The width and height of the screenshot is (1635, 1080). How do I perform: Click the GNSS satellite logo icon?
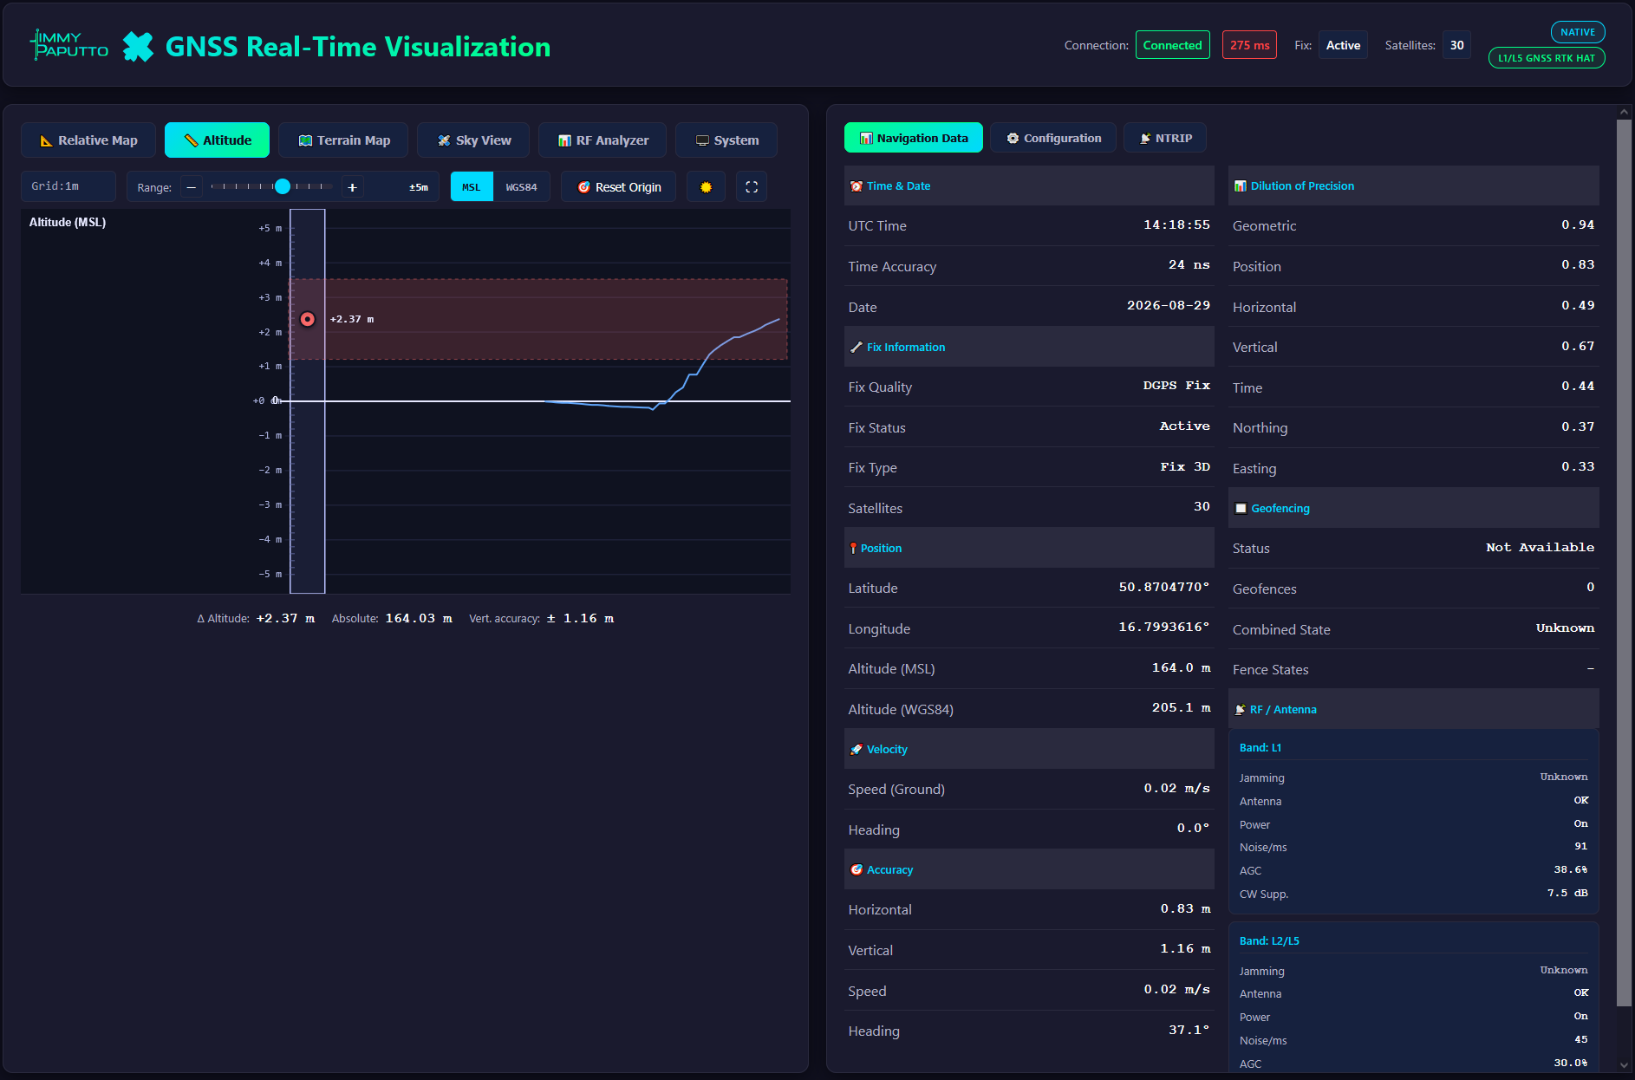tap(138, 47)
